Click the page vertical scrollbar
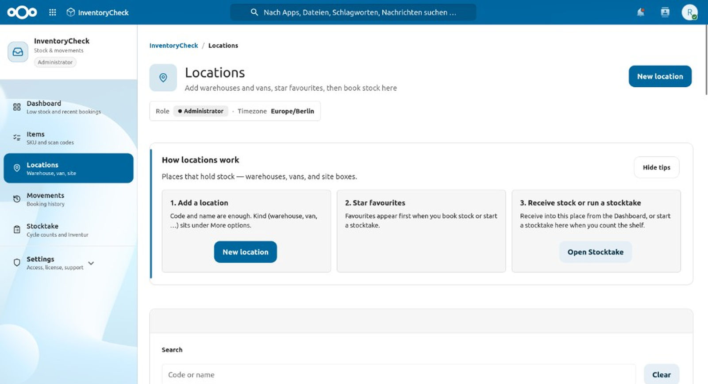 706,60
